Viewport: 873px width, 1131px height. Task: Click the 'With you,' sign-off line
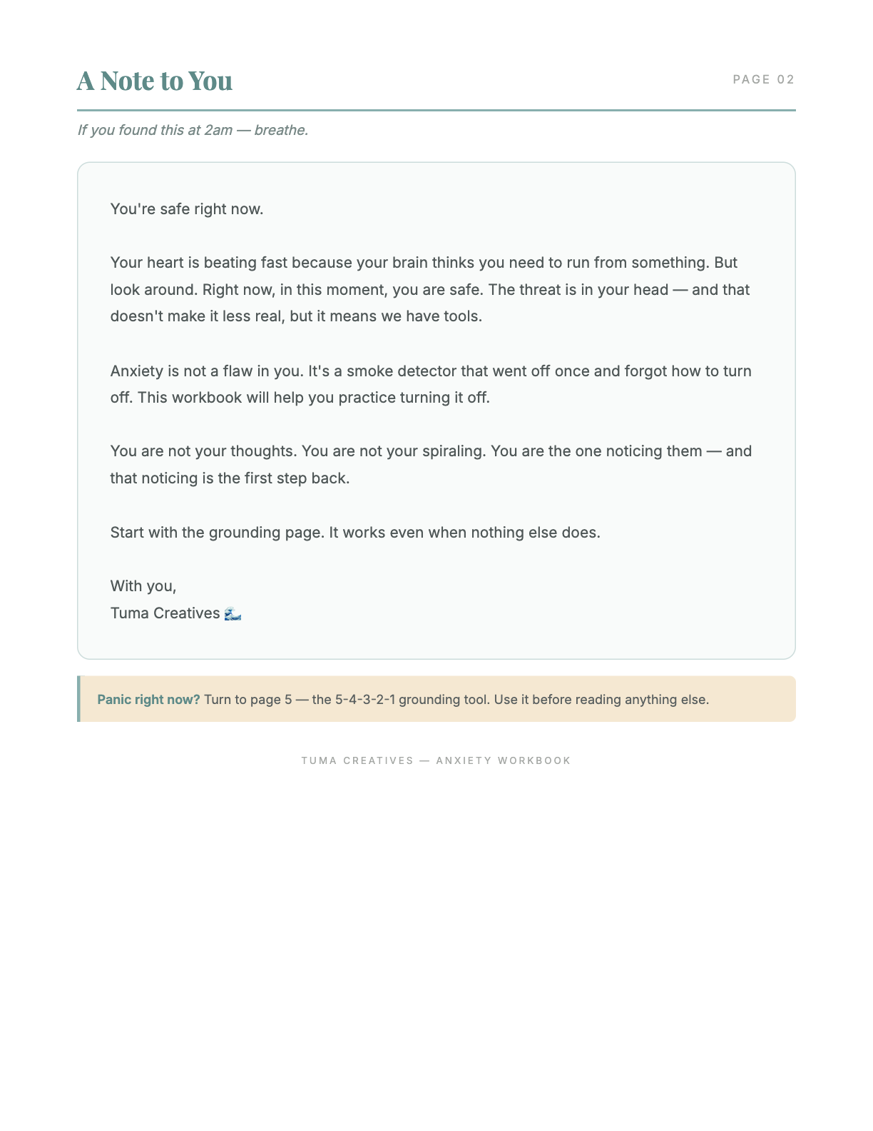pos(143,586)
